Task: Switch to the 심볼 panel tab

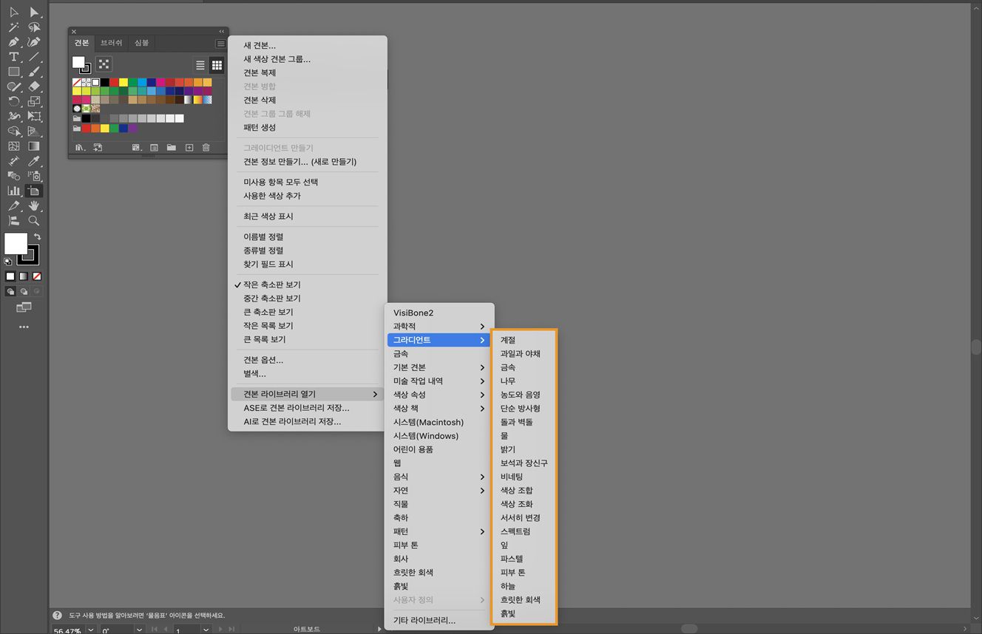Action: click(141, 43)
